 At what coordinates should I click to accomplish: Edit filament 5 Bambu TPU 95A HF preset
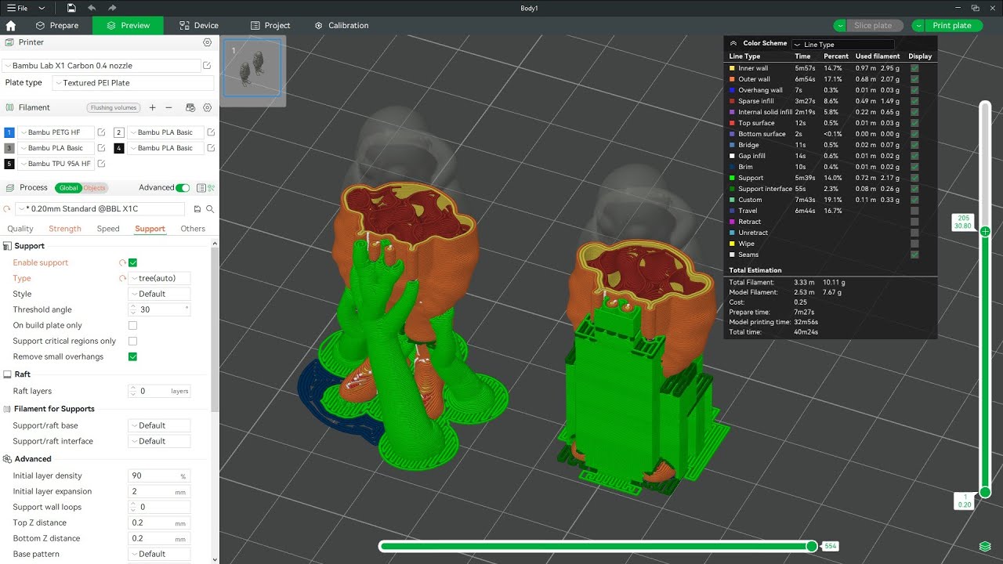[101, 164]
